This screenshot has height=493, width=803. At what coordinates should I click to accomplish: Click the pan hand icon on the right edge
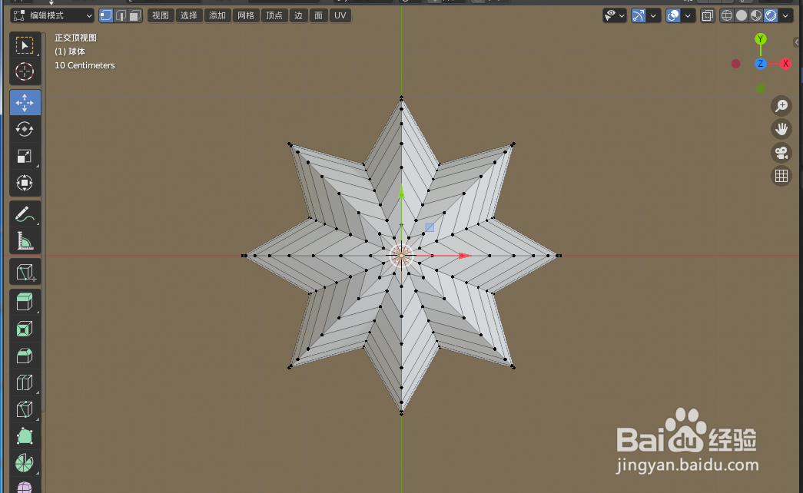coord(781,129)
